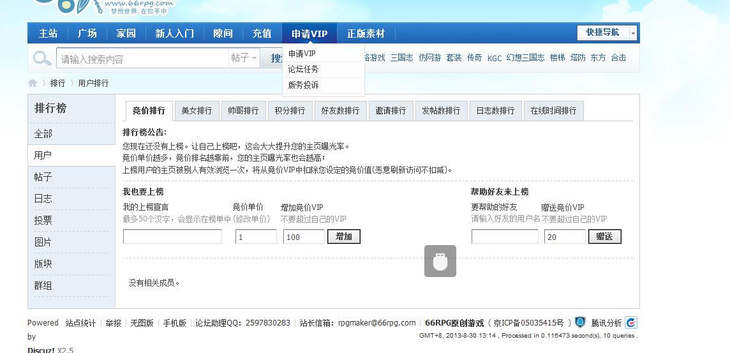Click the 套装 hot search link
The image size is (730, 353).
coord(454,57)
